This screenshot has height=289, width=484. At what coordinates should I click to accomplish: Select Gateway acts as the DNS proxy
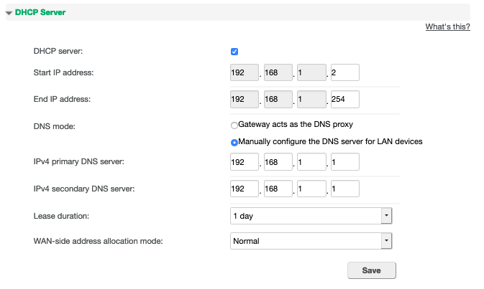pyautogui.click(x=234, y=125)
